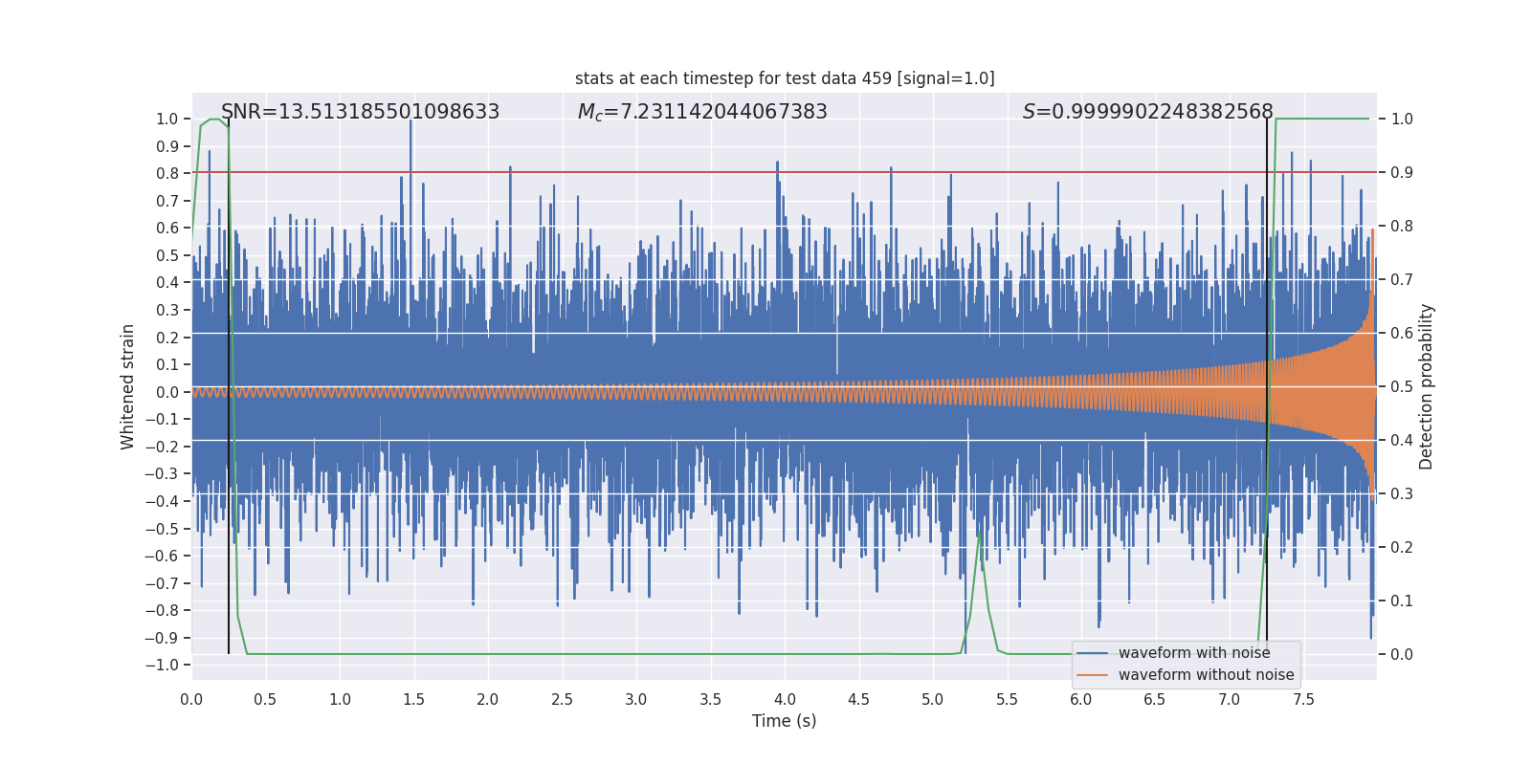
Task: Click x-axis tick label 7.5
Action: tap(1303, 699)
